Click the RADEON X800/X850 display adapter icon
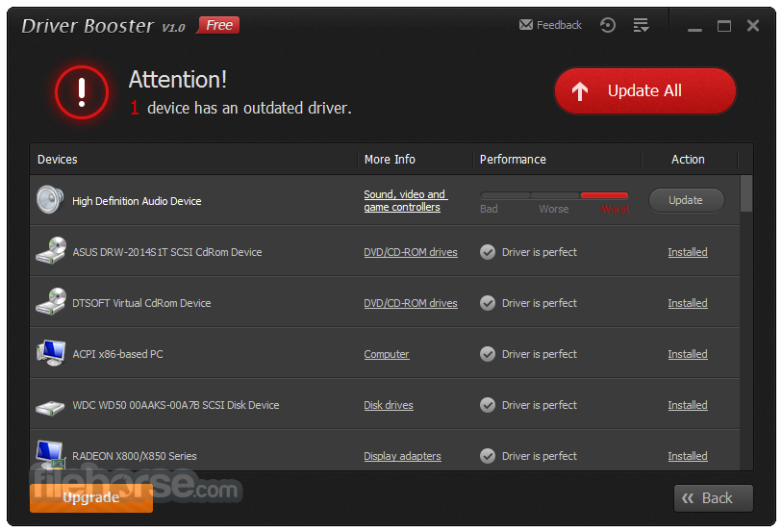Image resolution: width=782 pixels, height=532 pixels. pyautogui.click(x=51, y=455)
